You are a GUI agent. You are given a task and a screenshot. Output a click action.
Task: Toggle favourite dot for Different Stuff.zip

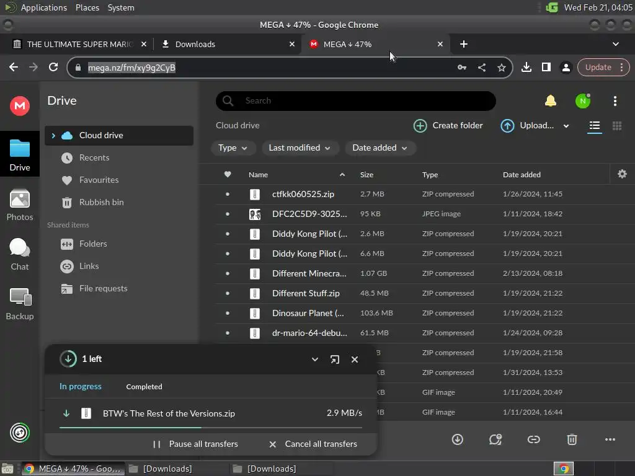(227, 293)
